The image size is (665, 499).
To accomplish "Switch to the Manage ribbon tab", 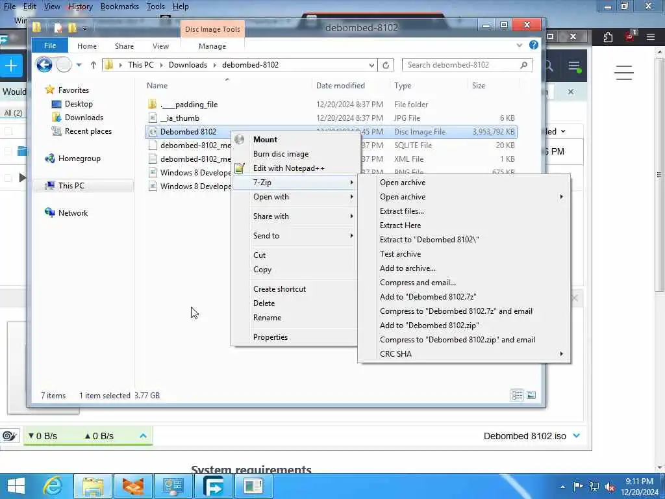I will coord(212,46).
